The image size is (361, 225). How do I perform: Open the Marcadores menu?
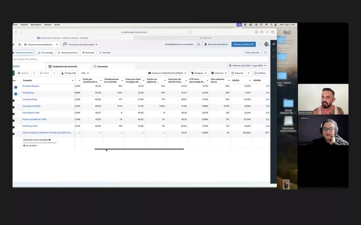(x=36, y=25)
